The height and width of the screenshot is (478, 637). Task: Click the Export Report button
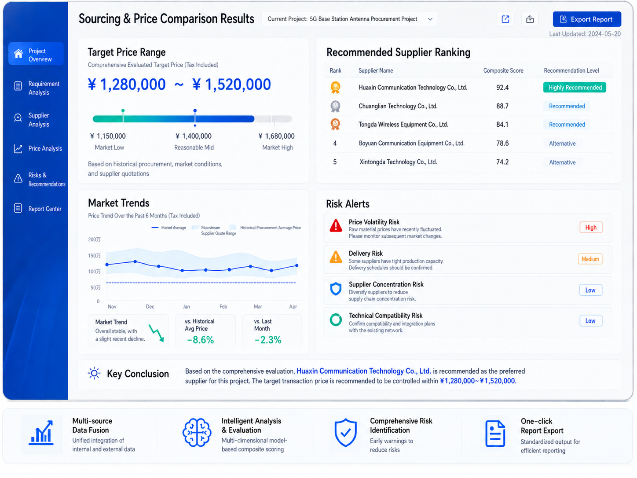[x=587, y=19]
